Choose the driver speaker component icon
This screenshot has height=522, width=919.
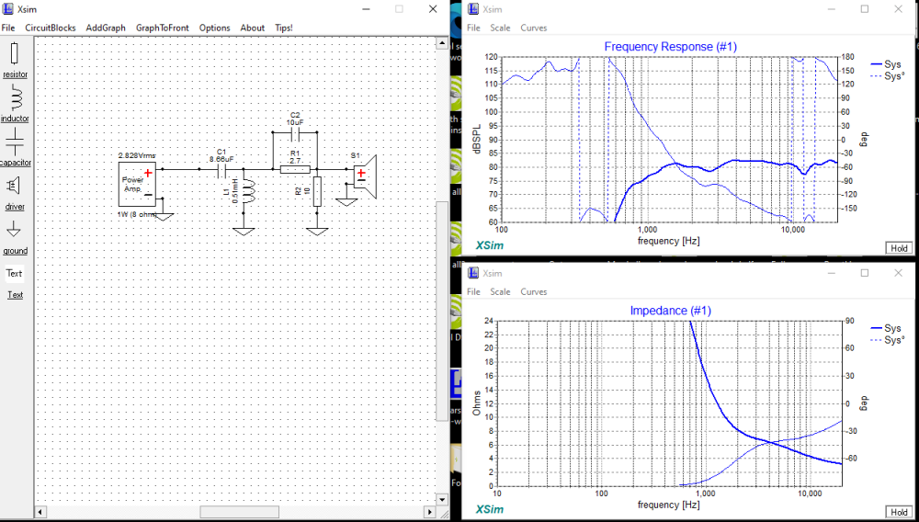[15, 186]
